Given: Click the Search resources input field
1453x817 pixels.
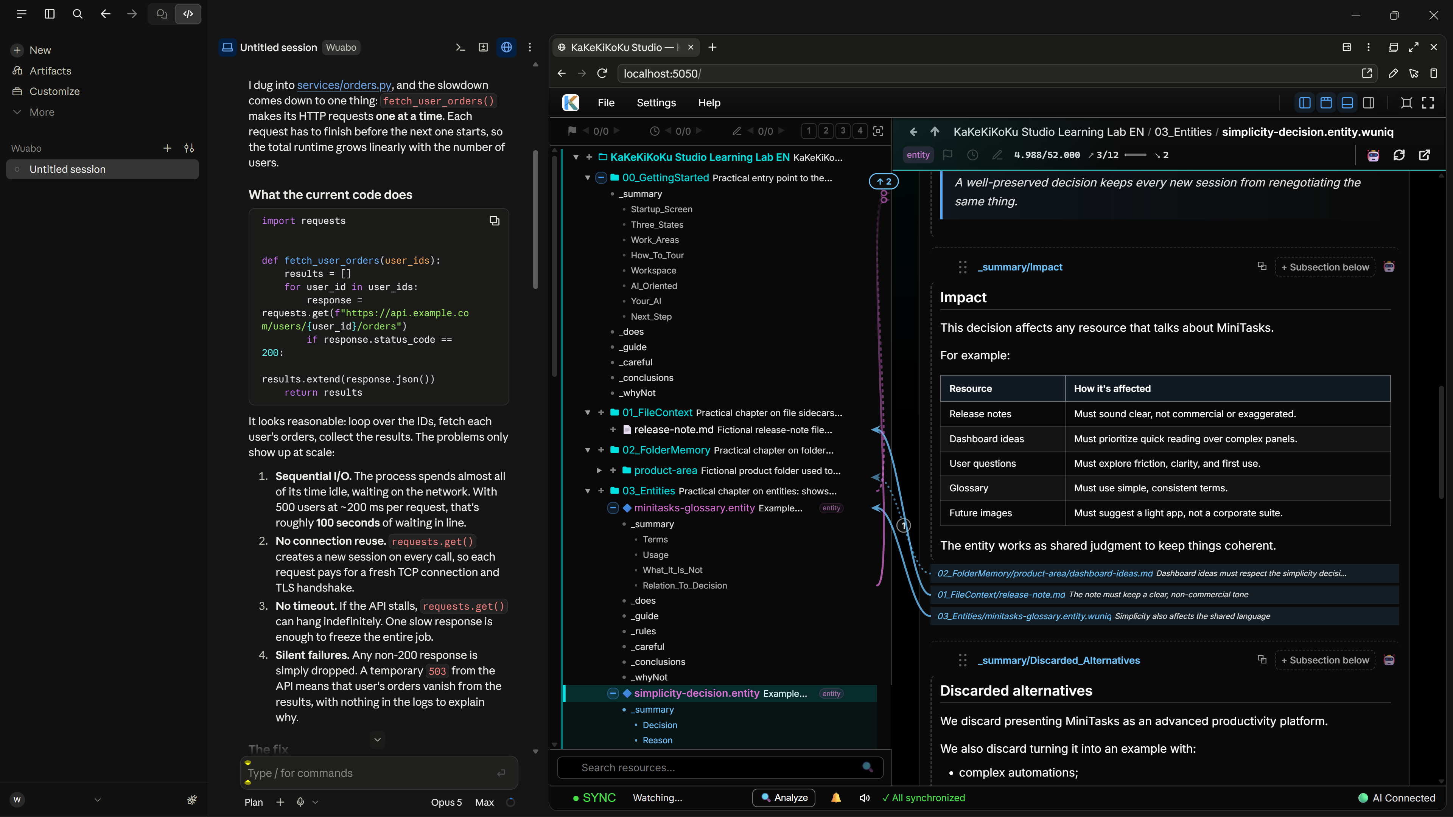Looking at the screenshot, I should tap(720, 767).
